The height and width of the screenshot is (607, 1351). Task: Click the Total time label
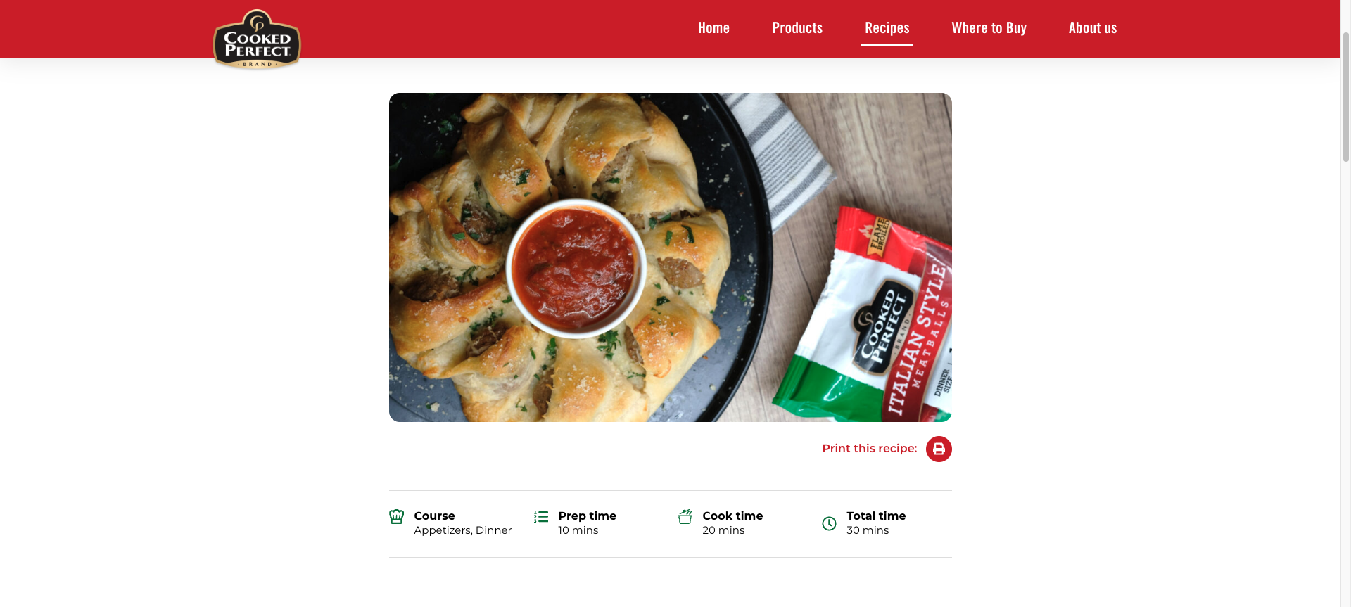[x=876, y=516]
